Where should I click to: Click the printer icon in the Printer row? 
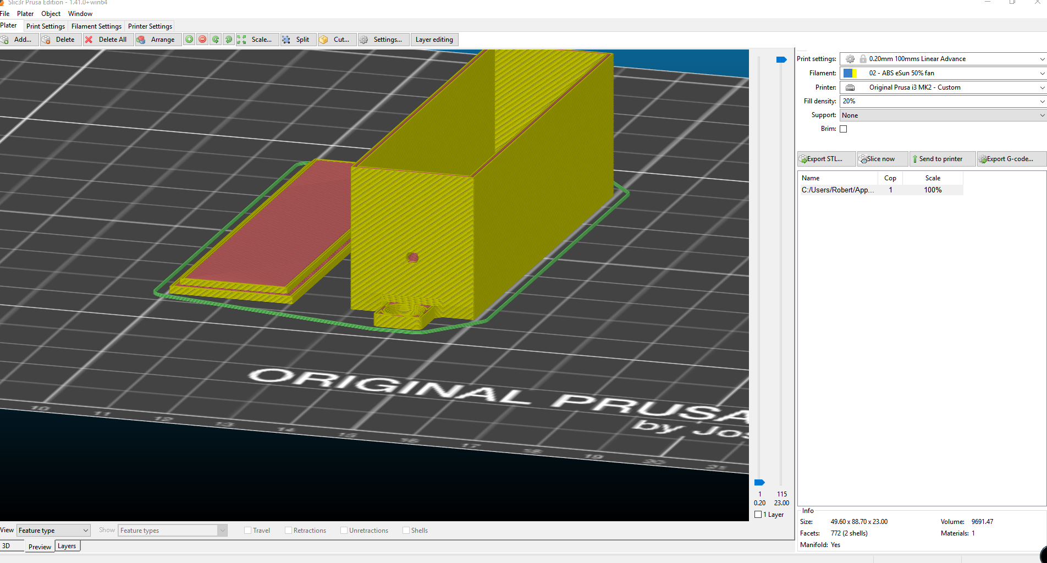click(850, 87)
